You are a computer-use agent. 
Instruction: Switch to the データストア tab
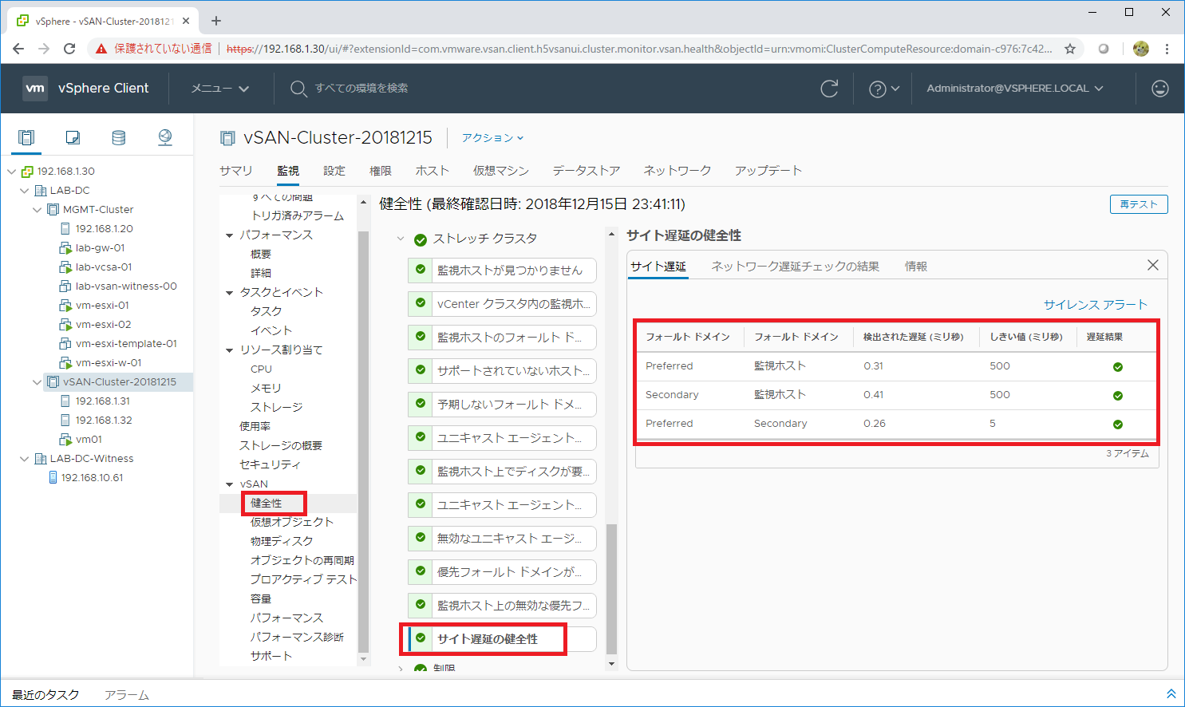(587, 171)
